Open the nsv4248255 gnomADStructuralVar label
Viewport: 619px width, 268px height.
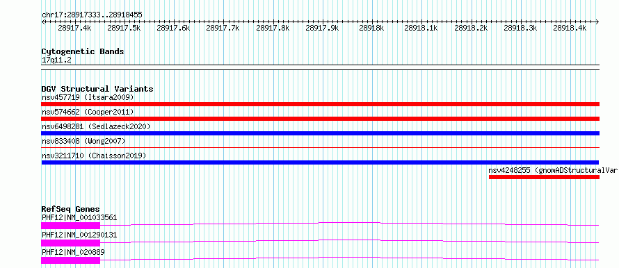tap(553, 170)
